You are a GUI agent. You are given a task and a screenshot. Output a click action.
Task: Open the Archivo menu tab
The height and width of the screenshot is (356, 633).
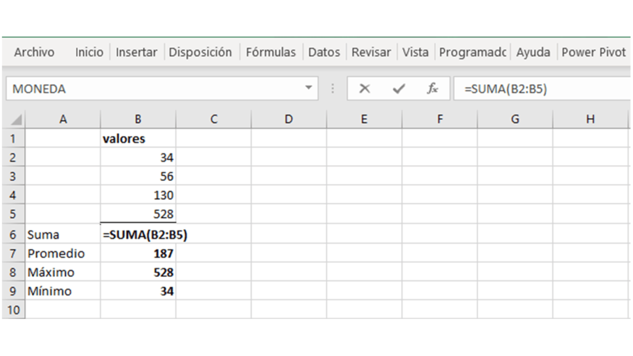pyautogui.click(x=34, y=53)
